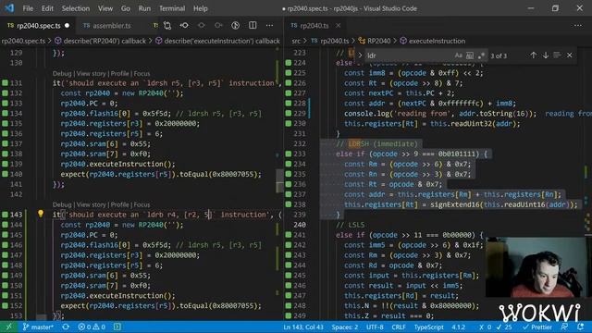
Task: Open the Edit menu
Action: (47, 8)
